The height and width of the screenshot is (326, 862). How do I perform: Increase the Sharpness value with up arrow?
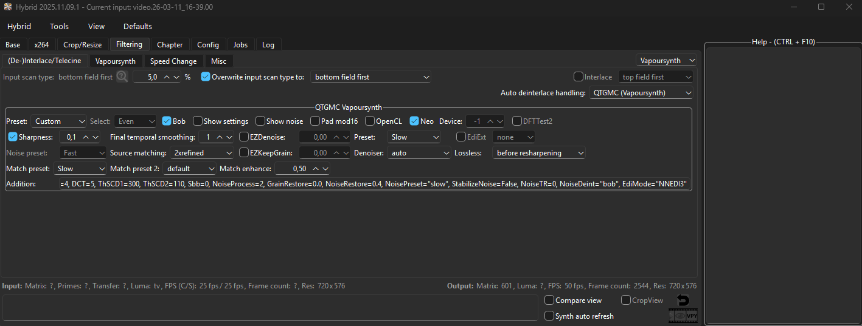[86, 137]
